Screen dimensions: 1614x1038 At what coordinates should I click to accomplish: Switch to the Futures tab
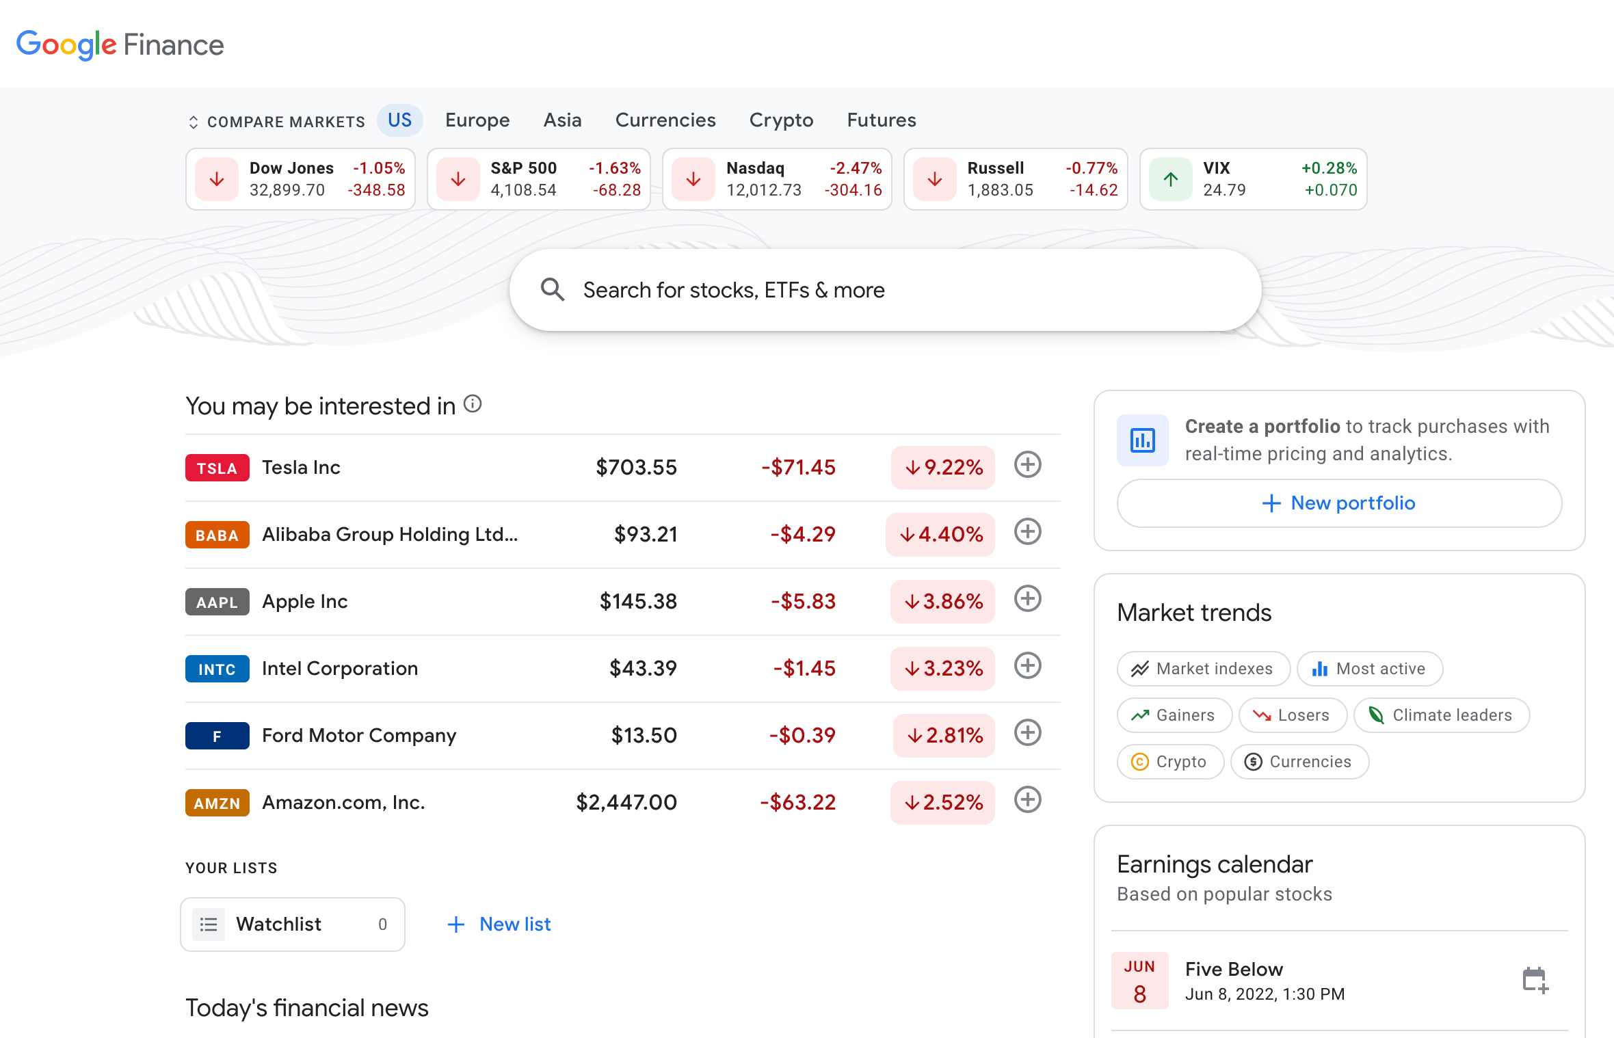point(881,120)
